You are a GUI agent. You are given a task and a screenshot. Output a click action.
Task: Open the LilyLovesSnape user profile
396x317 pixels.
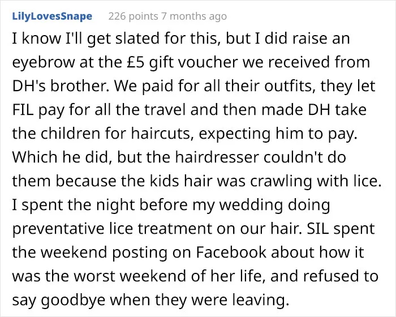tap(52, 16)
